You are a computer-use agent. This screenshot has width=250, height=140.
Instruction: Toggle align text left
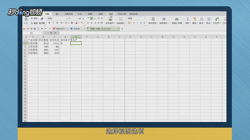(x=88, y=23)
